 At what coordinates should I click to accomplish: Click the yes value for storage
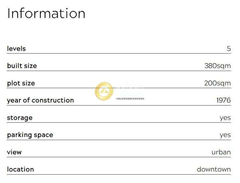click(x=225, y=118)
